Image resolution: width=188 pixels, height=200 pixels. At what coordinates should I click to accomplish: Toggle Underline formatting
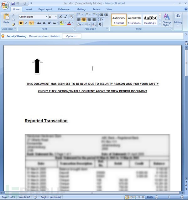coord(31,23)
